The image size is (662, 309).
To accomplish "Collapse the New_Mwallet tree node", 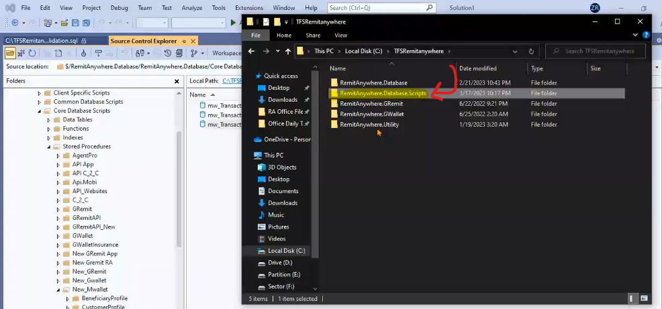I will 58,290.
